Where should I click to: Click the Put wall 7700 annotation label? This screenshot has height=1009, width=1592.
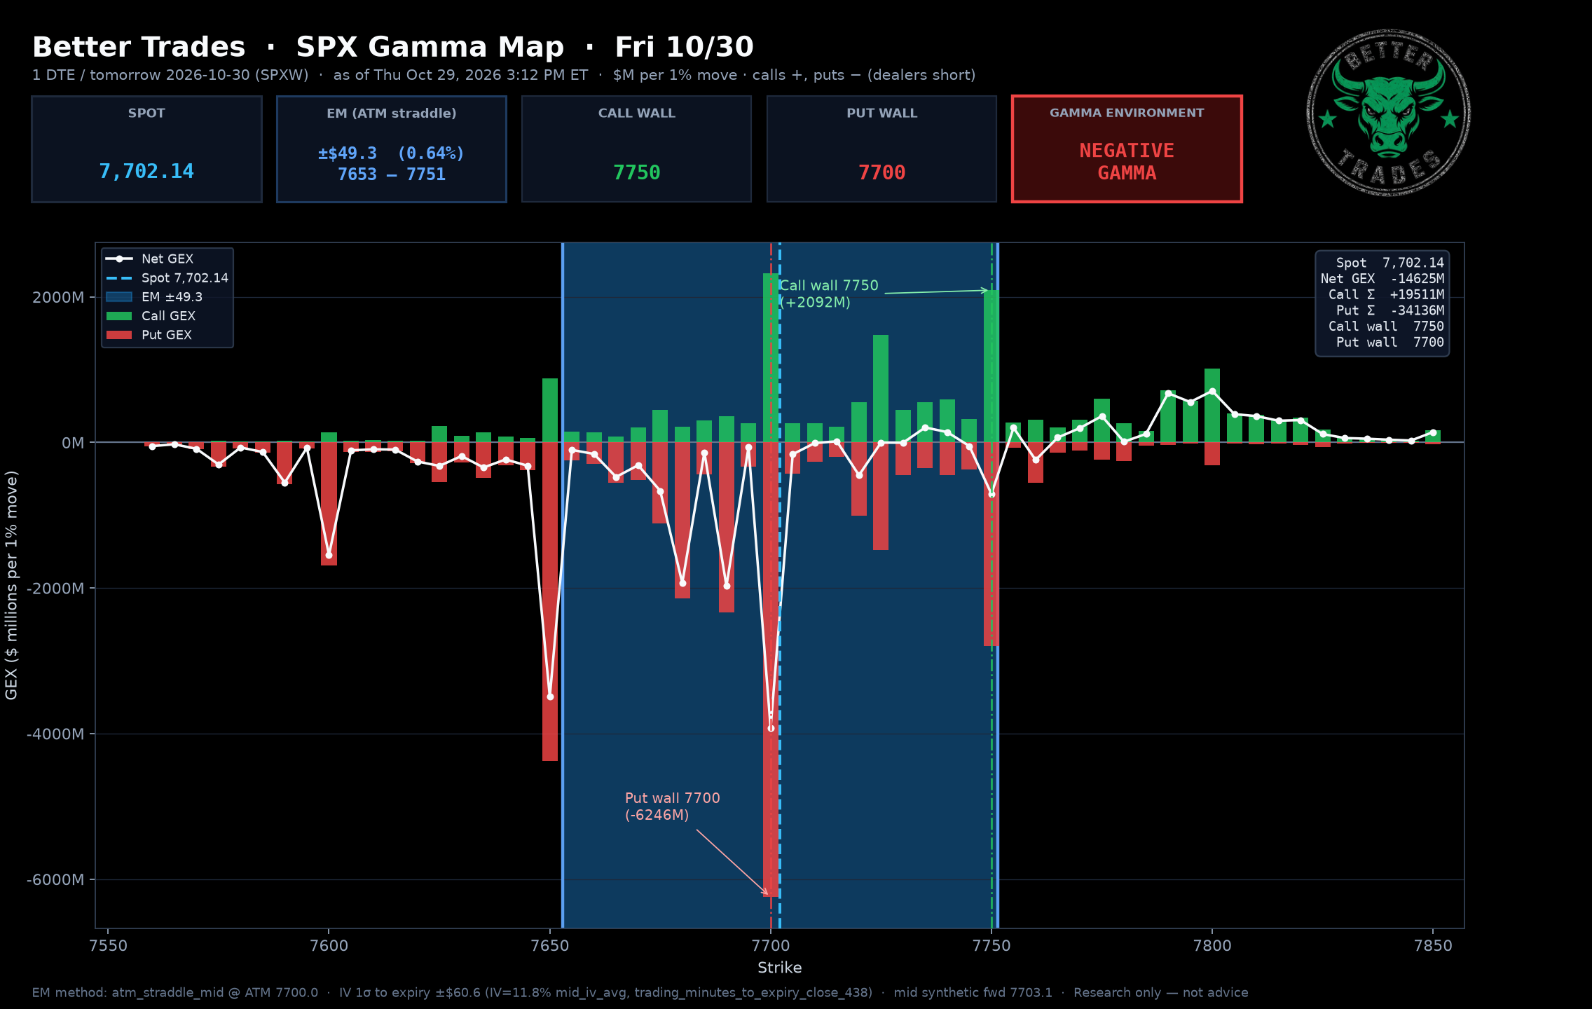pos(673,806)
